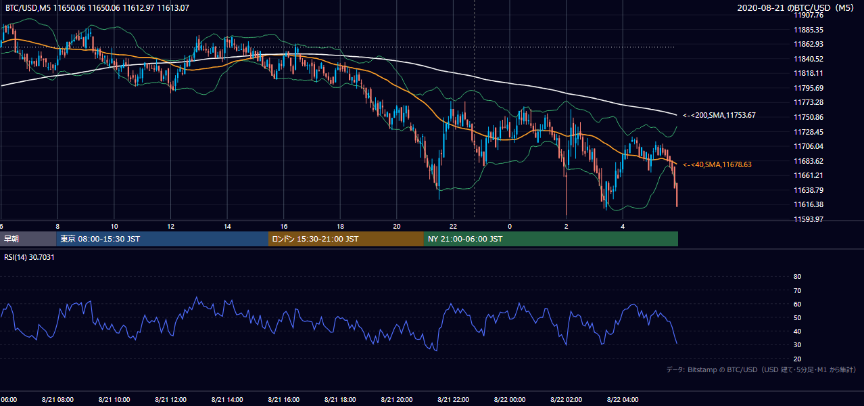This screenshot has height=406, width=864.
Task: Click the RSI 40 level label
Action: (797, 332)
